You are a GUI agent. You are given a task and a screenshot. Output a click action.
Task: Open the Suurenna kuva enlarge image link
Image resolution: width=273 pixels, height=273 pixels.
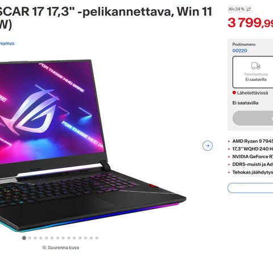[x=61, y=247]
